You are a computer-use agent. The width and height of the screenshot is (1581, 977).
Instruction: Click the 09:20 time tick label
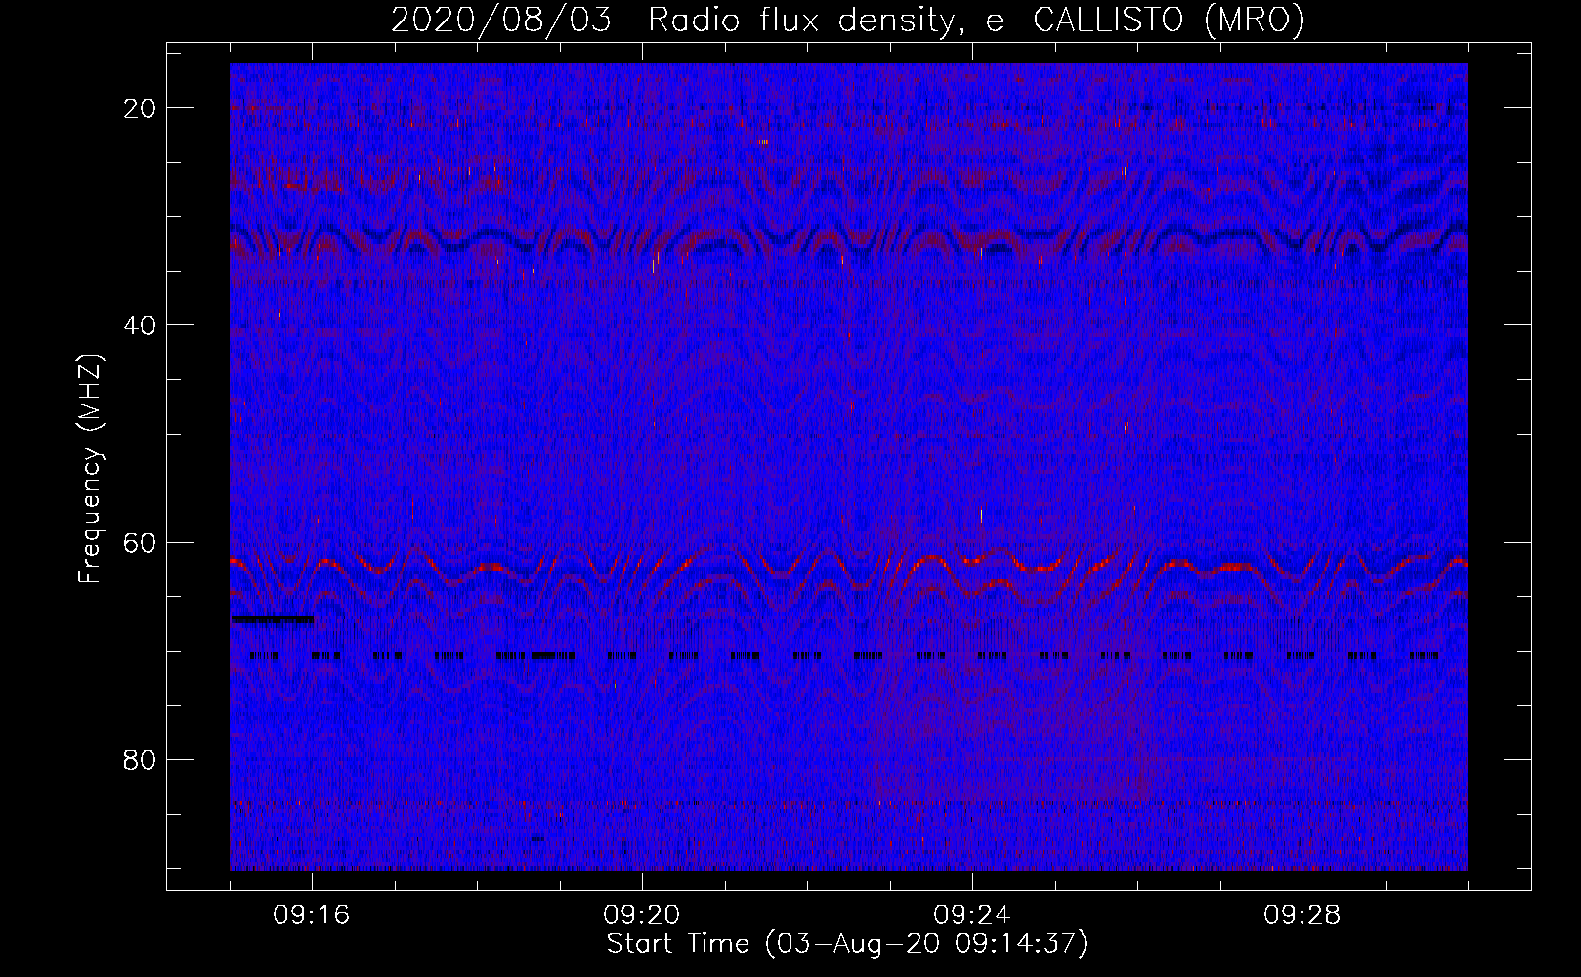click(x=643, y=915)
